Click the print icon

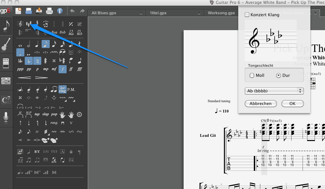point(49,11)
